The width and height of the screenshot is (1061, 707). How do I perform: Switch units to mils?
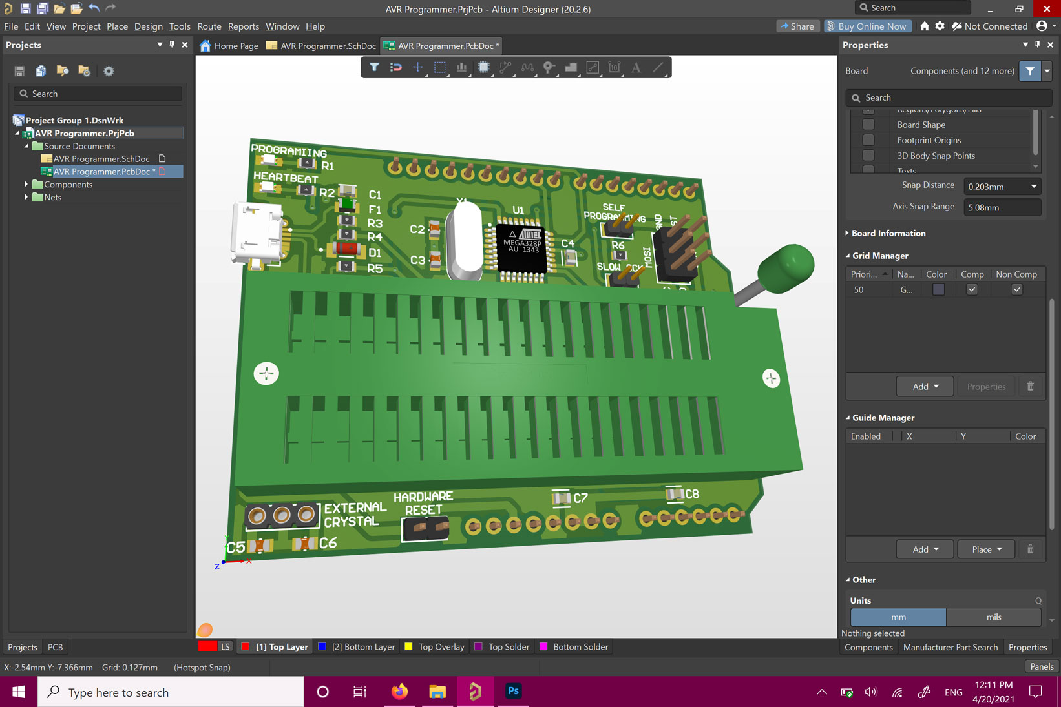tap(994, 617)
